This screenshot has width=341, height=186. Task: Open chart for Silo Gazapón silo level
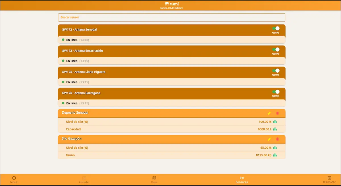(x=275, y=148)
